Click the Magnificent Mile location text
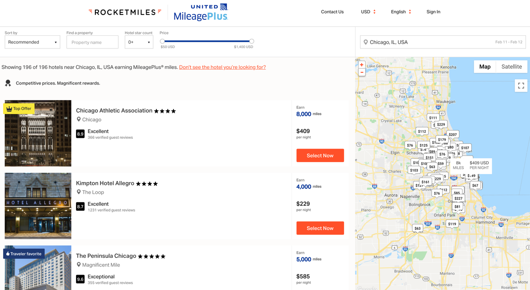Image resolution: width=530 pixels, height=290 pixels. [101, 265]
